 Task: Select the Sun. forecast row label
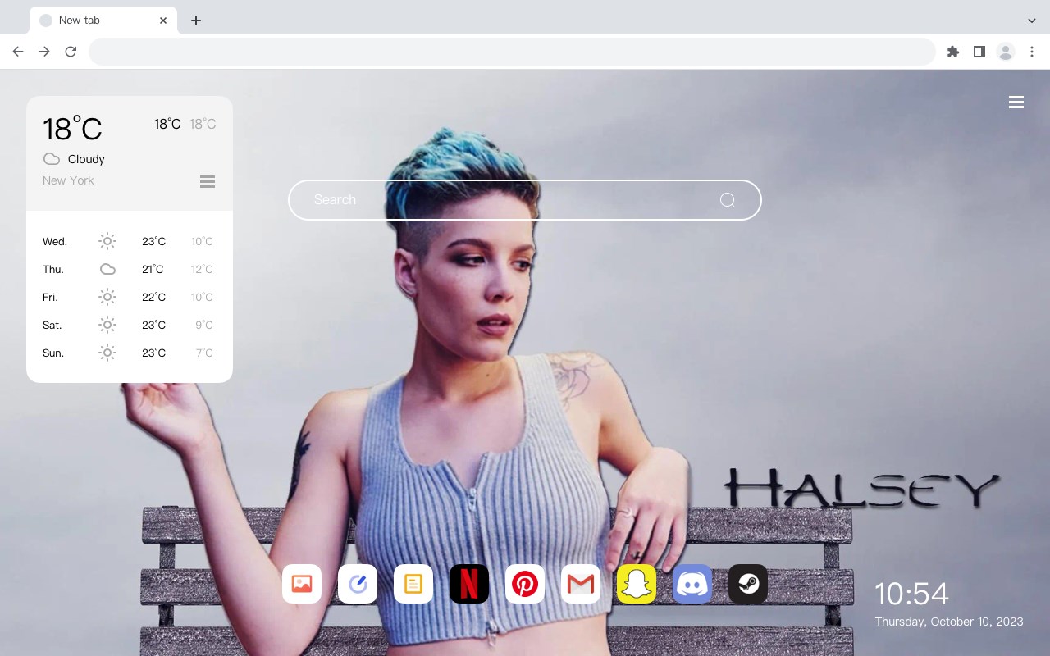pyautogui.click(x=53, y=353)
